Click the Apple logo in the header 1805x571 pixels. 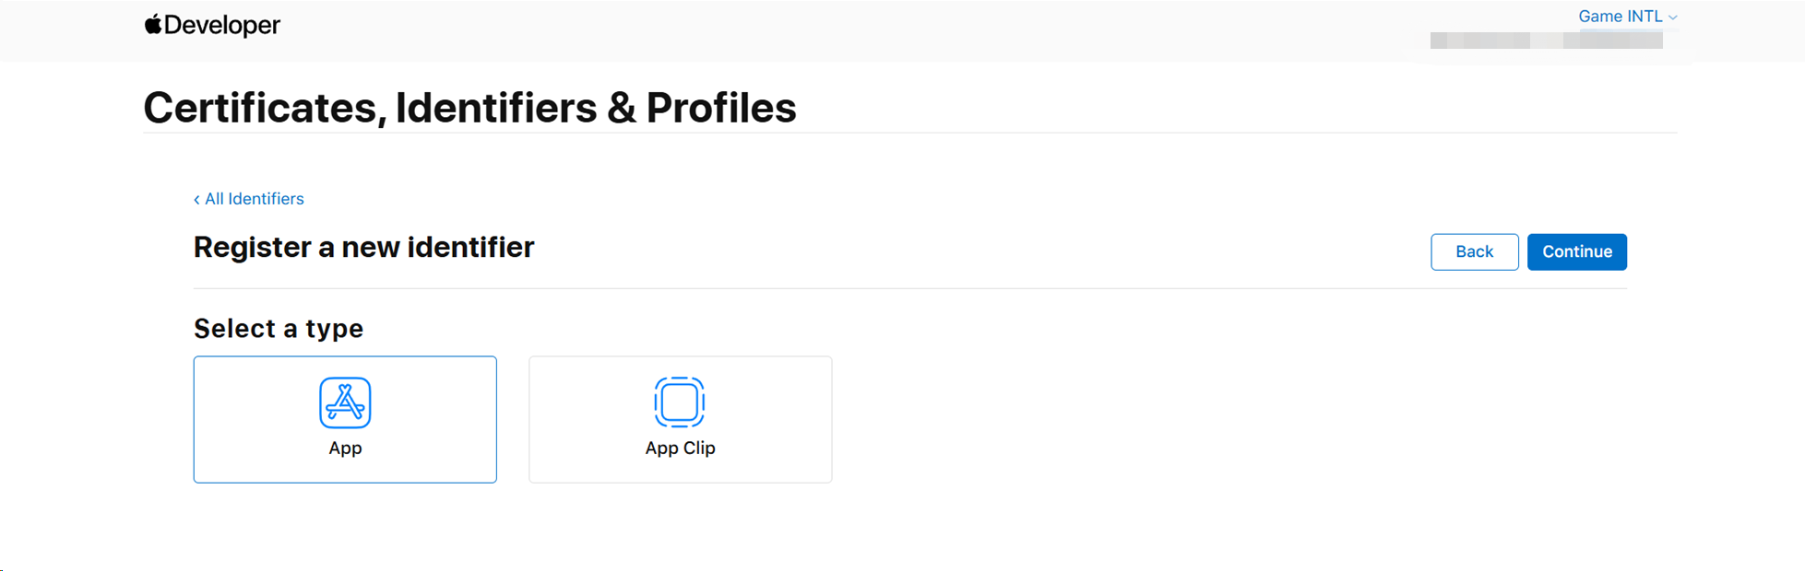[151, 24]
